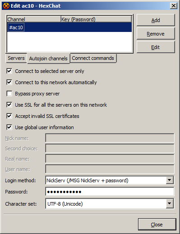Select the #ac10 channel row
This screenshot has height=234, width=180.
pyautogui.click(x=69, y=27)
